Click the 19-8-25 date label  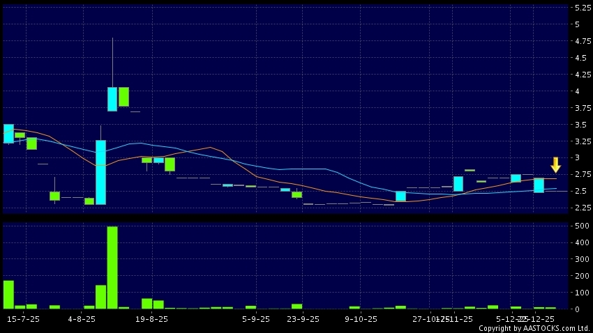click(152, 319)
